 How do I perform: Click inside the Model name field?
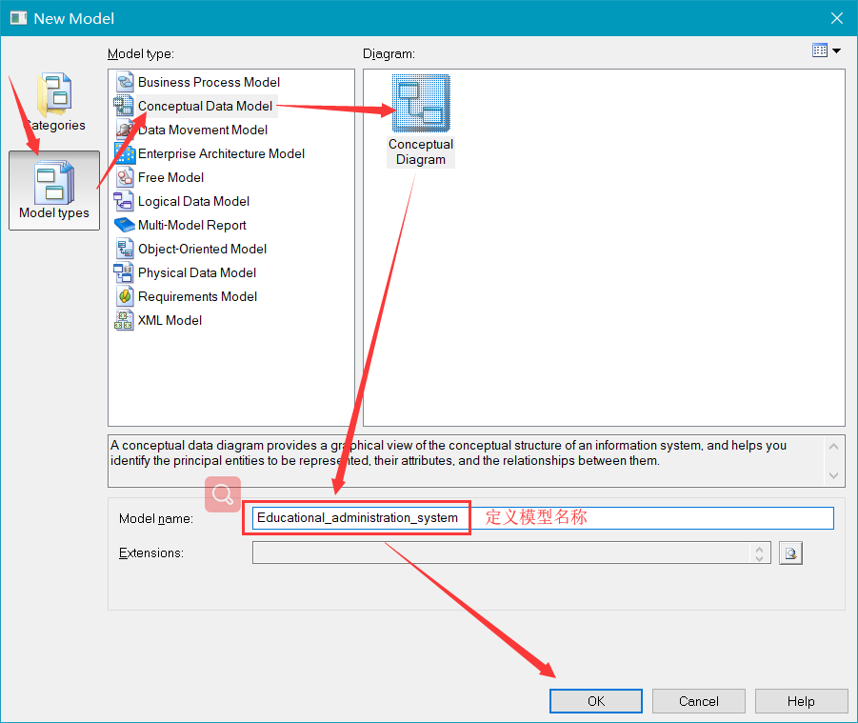coord(356,517)
